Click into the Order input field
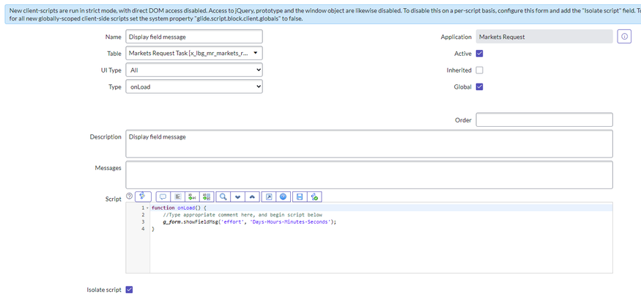This screenshot has width=641, height=305. [x=544, y=120]
